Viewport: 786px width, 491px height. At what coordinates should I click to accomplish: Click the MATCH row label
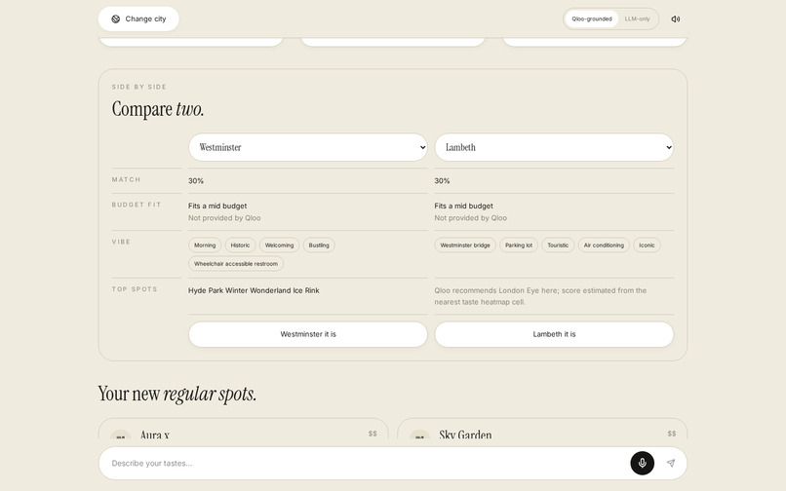click(x=126, y=179)
